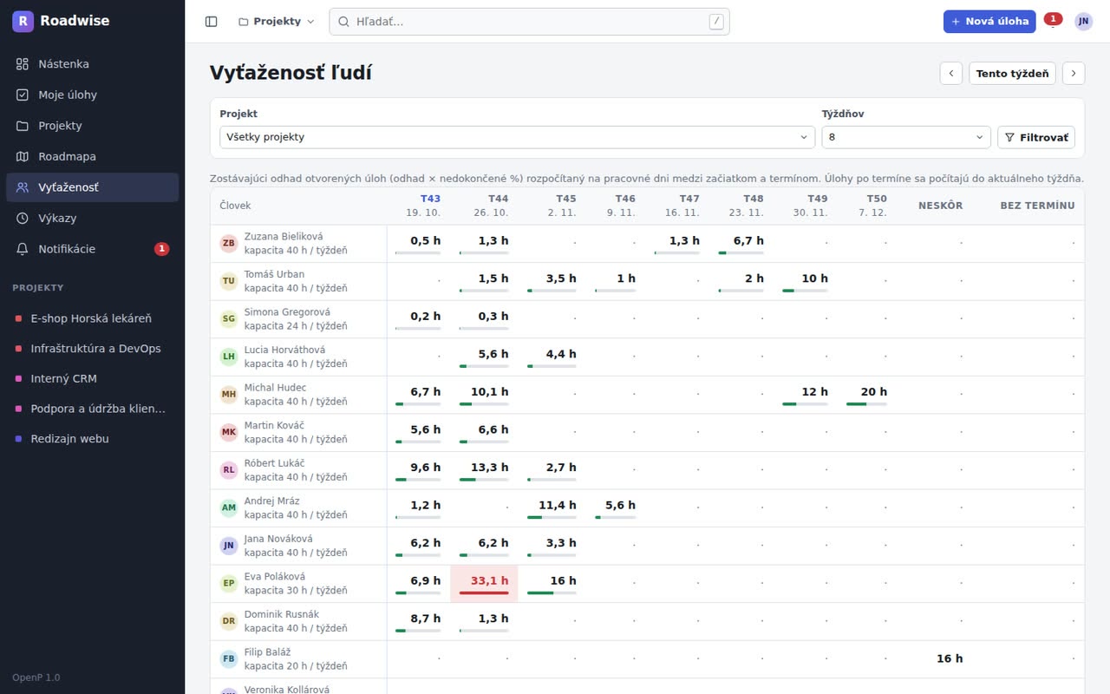Open the Týždňov count dropdown
1110x694 pixels.
[x=906, y=137]
